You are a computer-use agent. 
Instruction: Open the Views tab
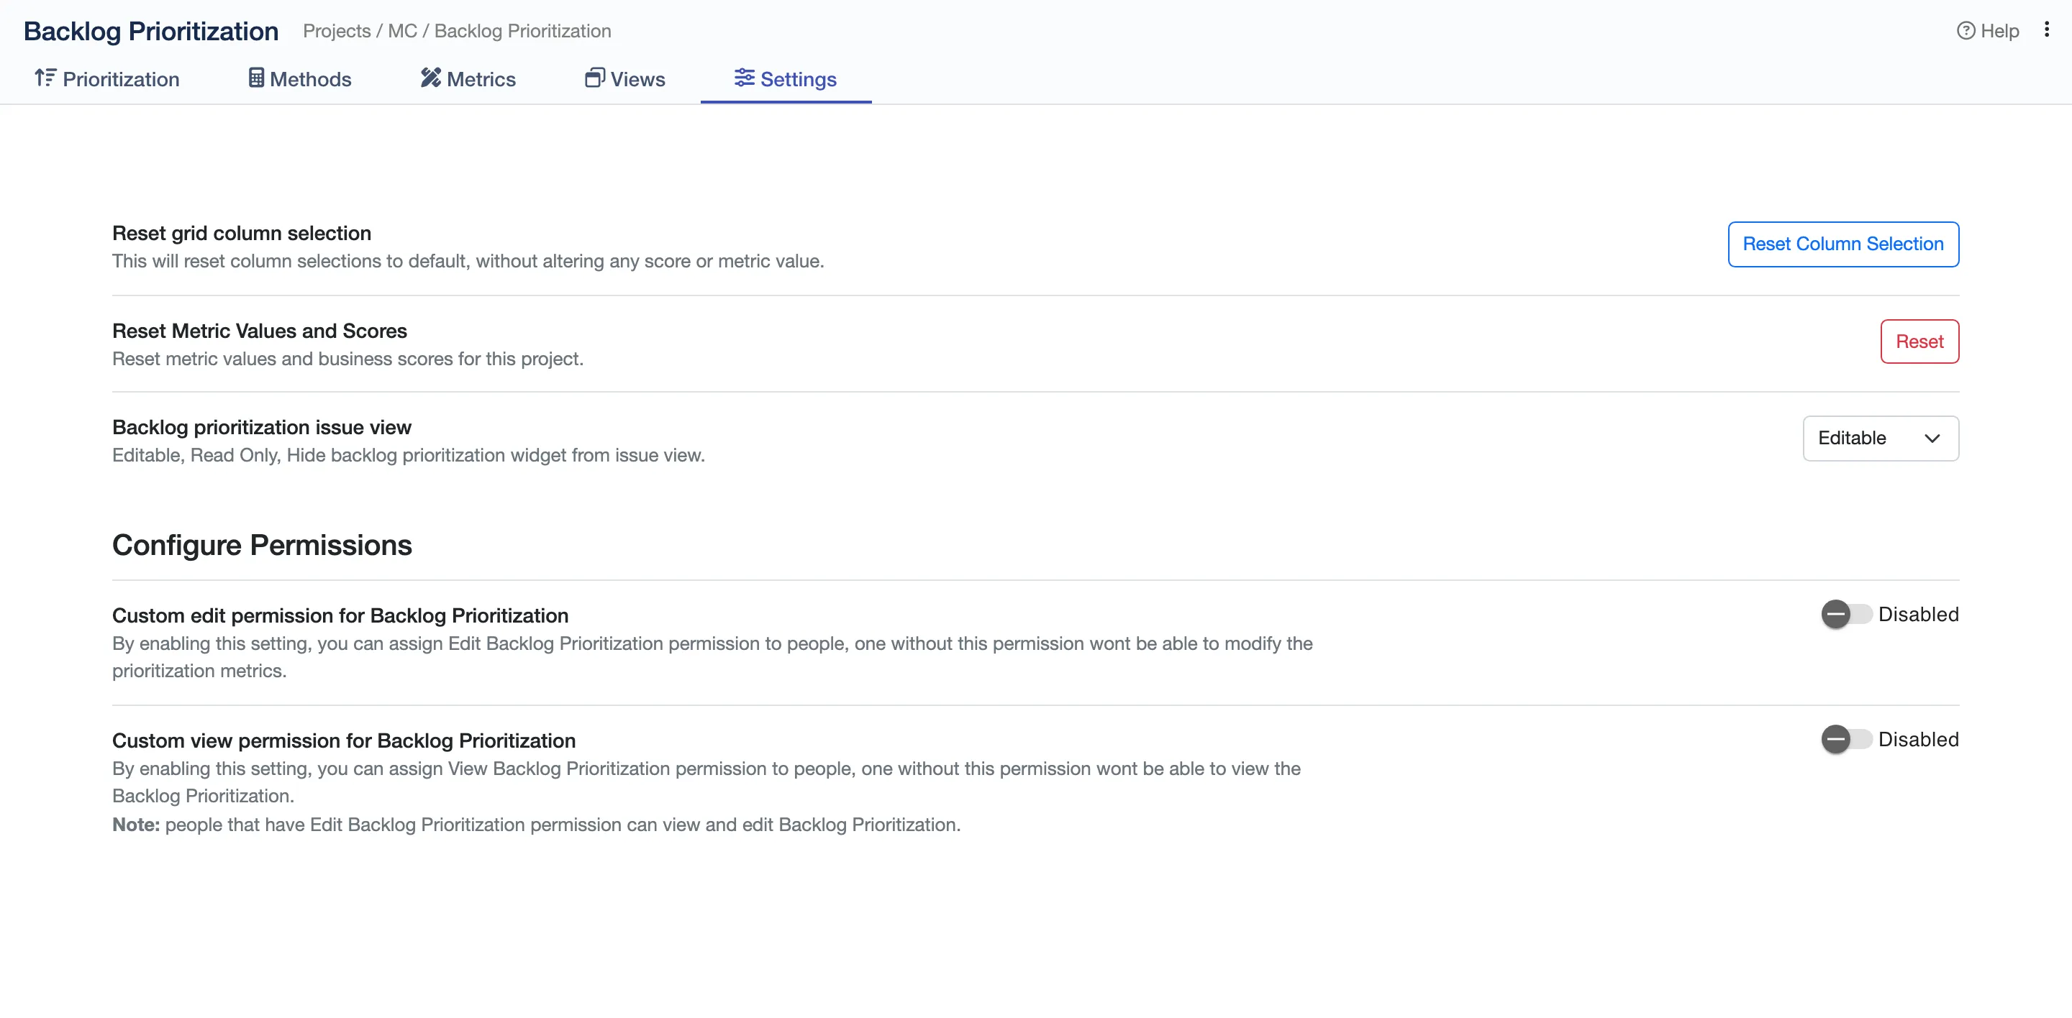(624, 79)
